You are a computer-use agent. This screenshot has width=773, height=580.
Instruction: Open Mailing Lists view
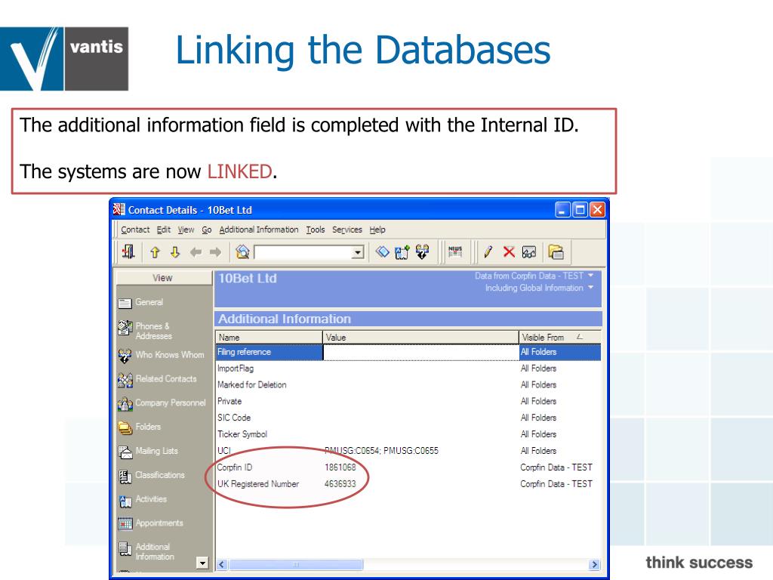point(148,451)
